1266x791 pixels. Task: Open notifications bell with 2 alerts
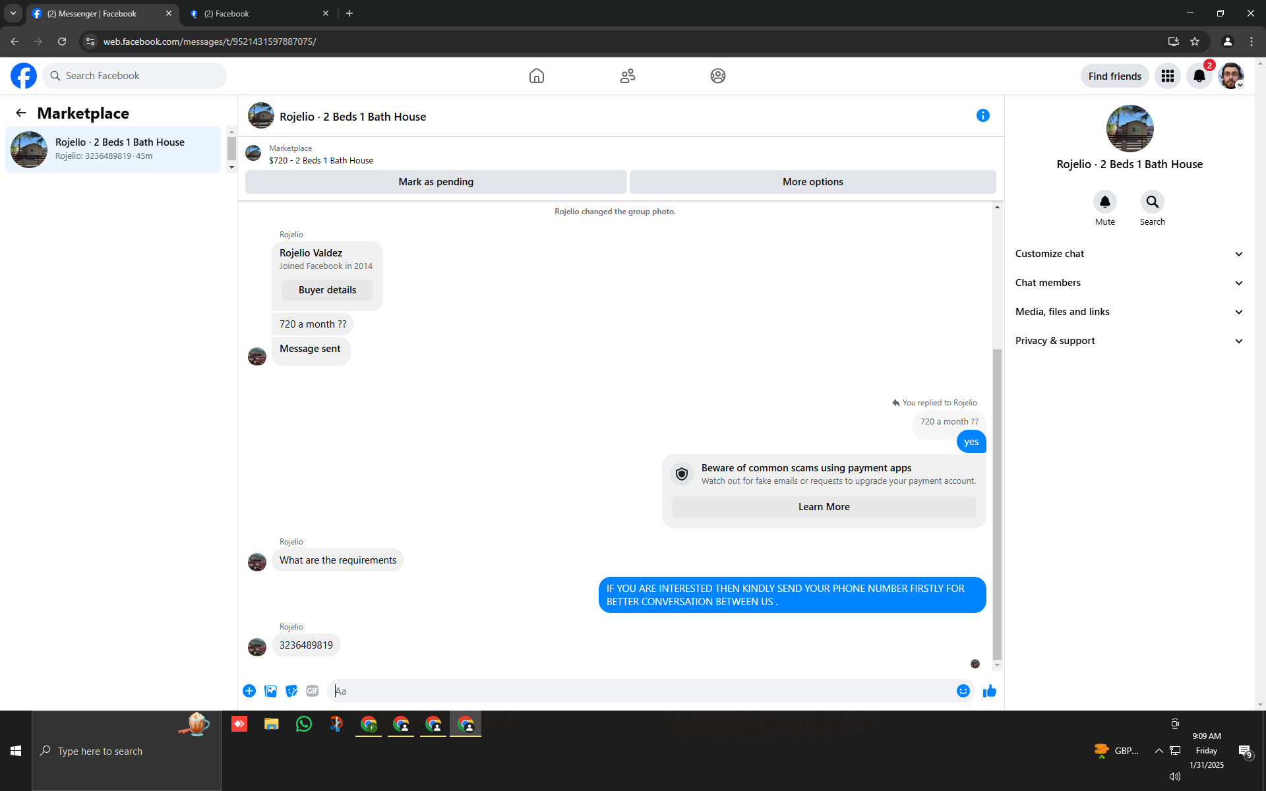click(1199, 76)
